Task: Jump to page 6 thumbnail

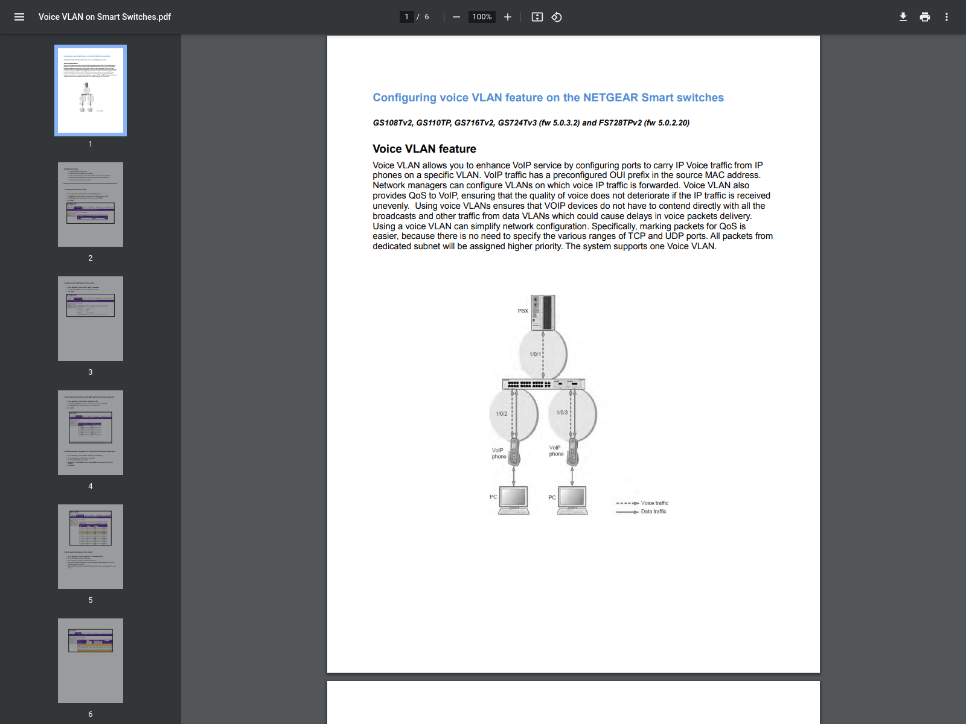Action: (91, 661)
